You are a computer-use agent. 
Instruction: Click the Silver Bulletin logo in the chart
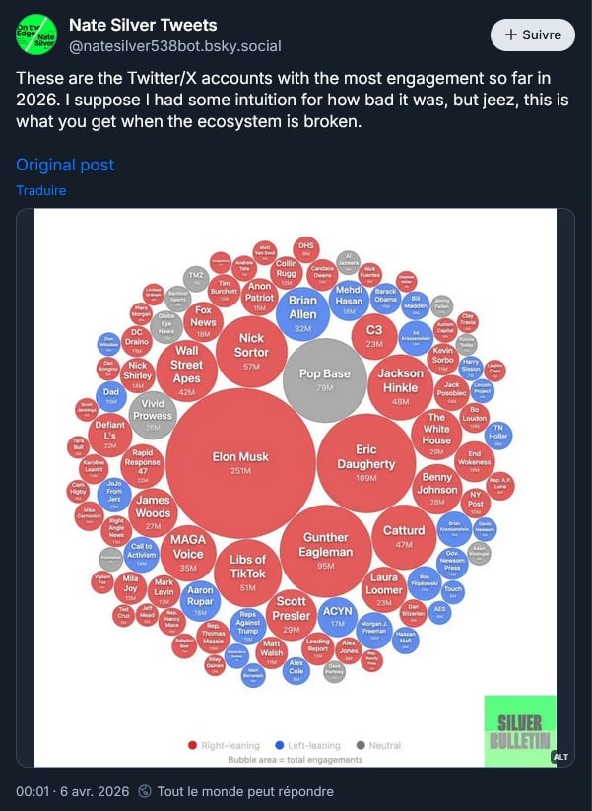[x=519, y=729]
